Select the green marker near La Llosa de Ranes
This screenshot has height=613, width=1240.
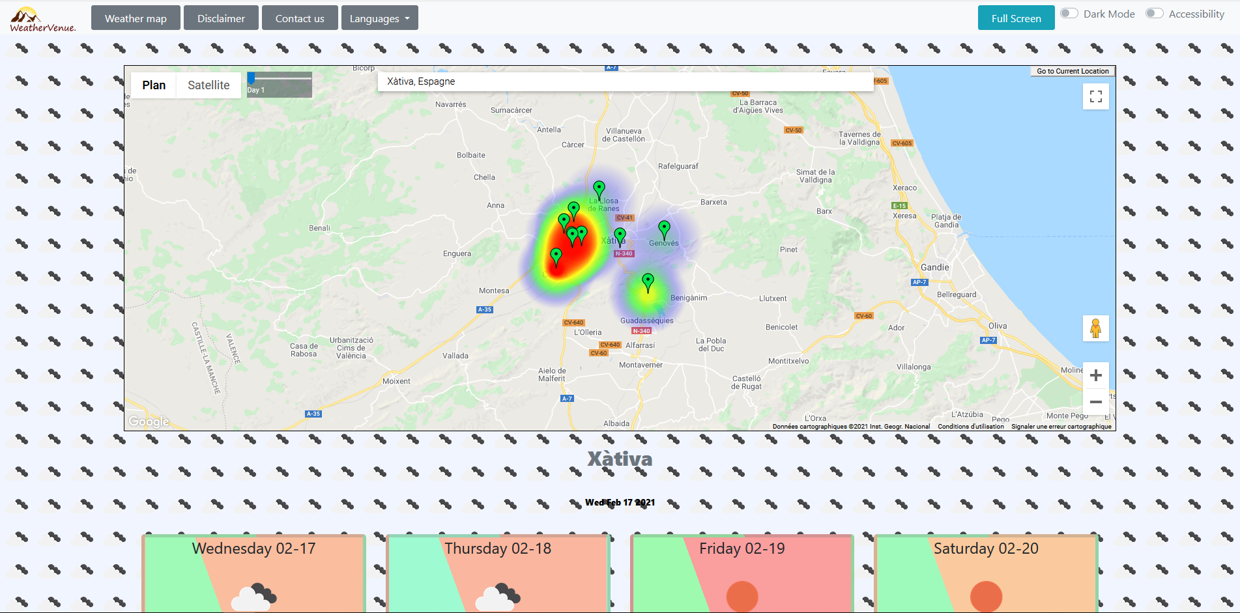tap(599, 191)
